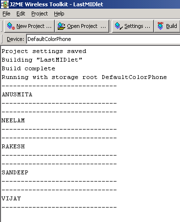The image size is (180, 222).
Task: Click the Settings checkmark cube icon
Action: tap(119, 26)
